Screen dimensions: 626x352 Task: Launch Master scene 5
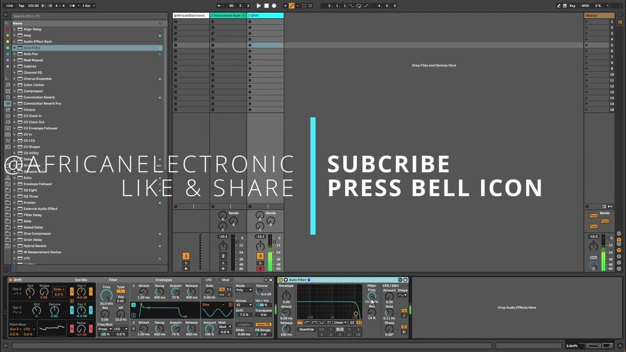tap(587, 45)
